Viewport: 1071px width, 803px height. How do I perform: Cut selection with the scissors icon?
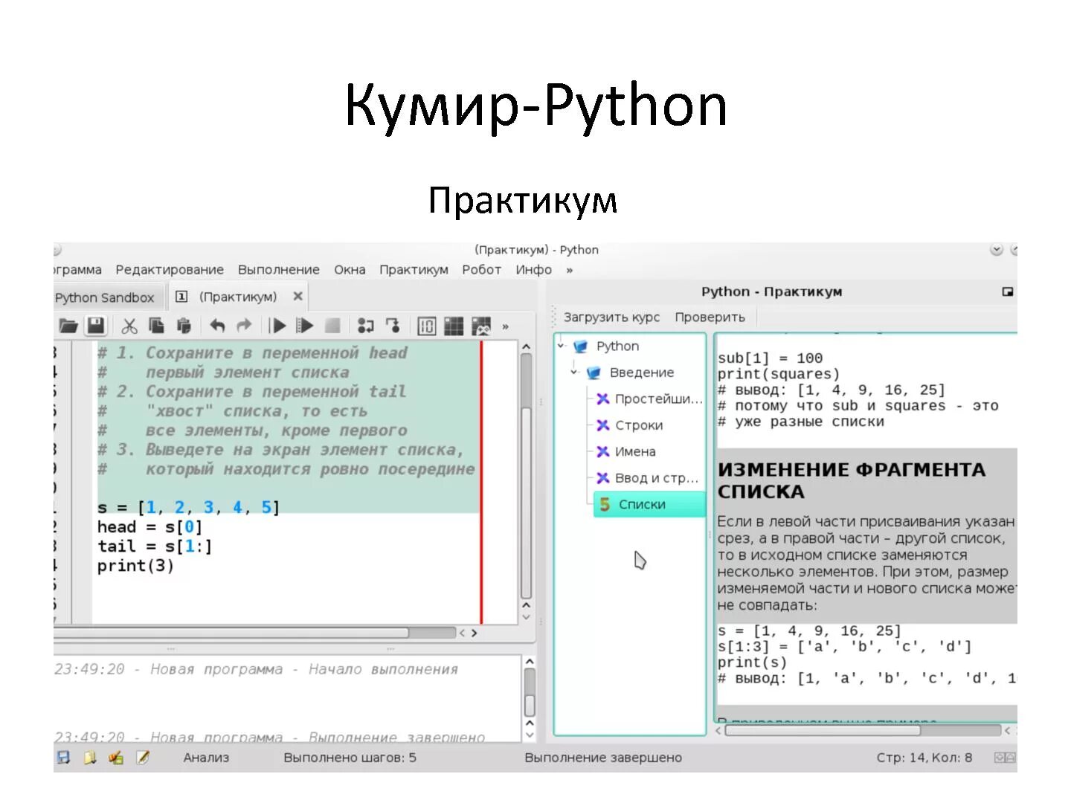point(129,326)
